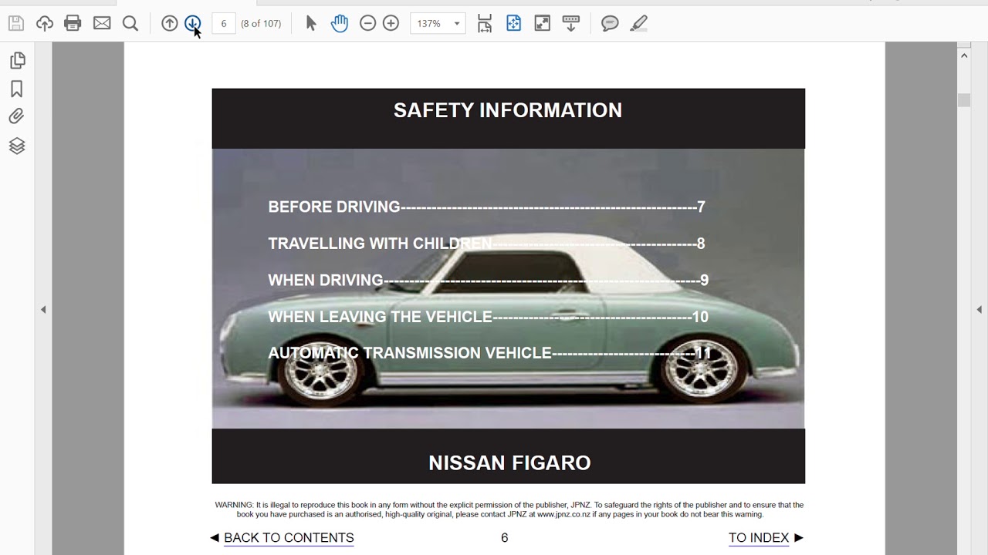
Task: Open BEFORE DRIVING entry page 7
Action: tap(486, 207)
